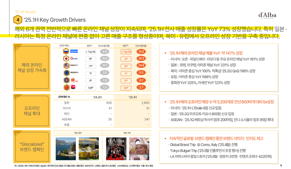Click the '51' Russia store count
Image resolution: width=291 pixels, height=169 pixels.
(148, 108)
